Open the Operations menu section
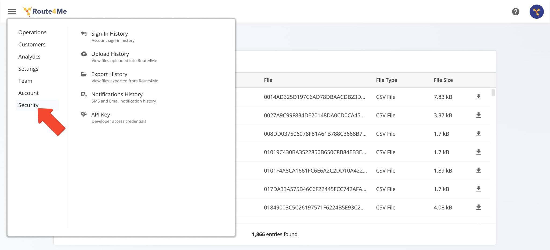Image resolution: width=550 pixels, height=250 pixels. point(32,32)
